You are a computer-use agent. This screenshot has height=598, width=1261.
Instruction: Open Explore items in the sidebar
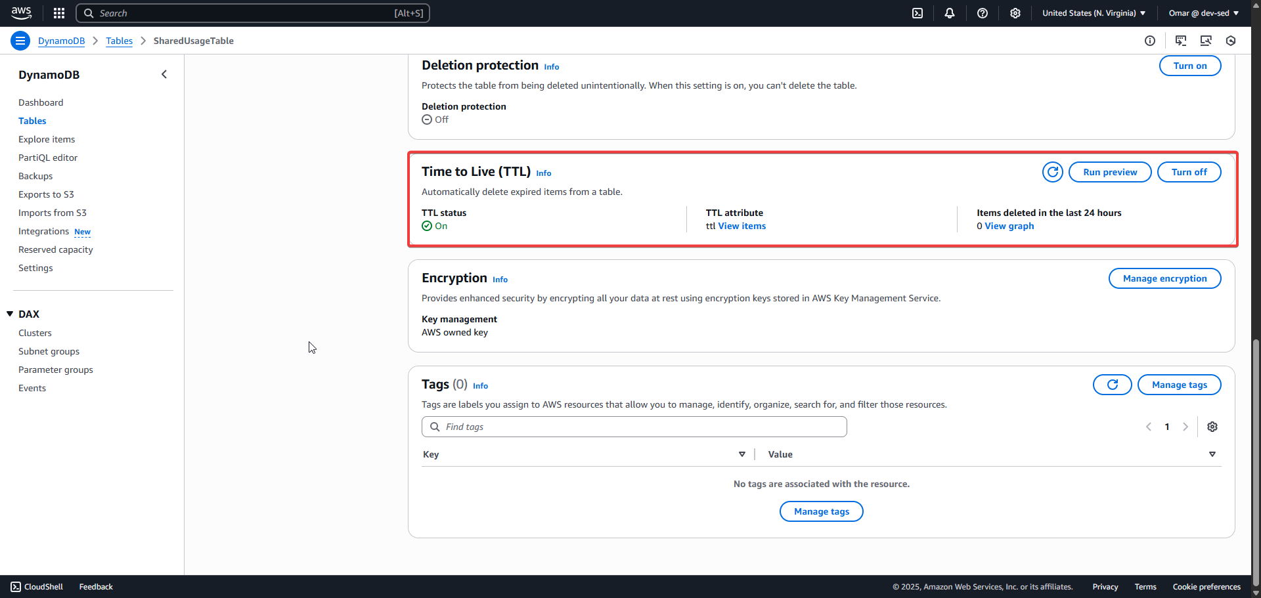[47, 139]
